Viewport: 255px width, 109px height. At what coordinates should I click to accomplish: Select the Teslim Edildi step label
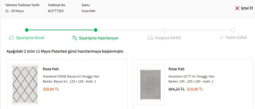tap(236, 38)
